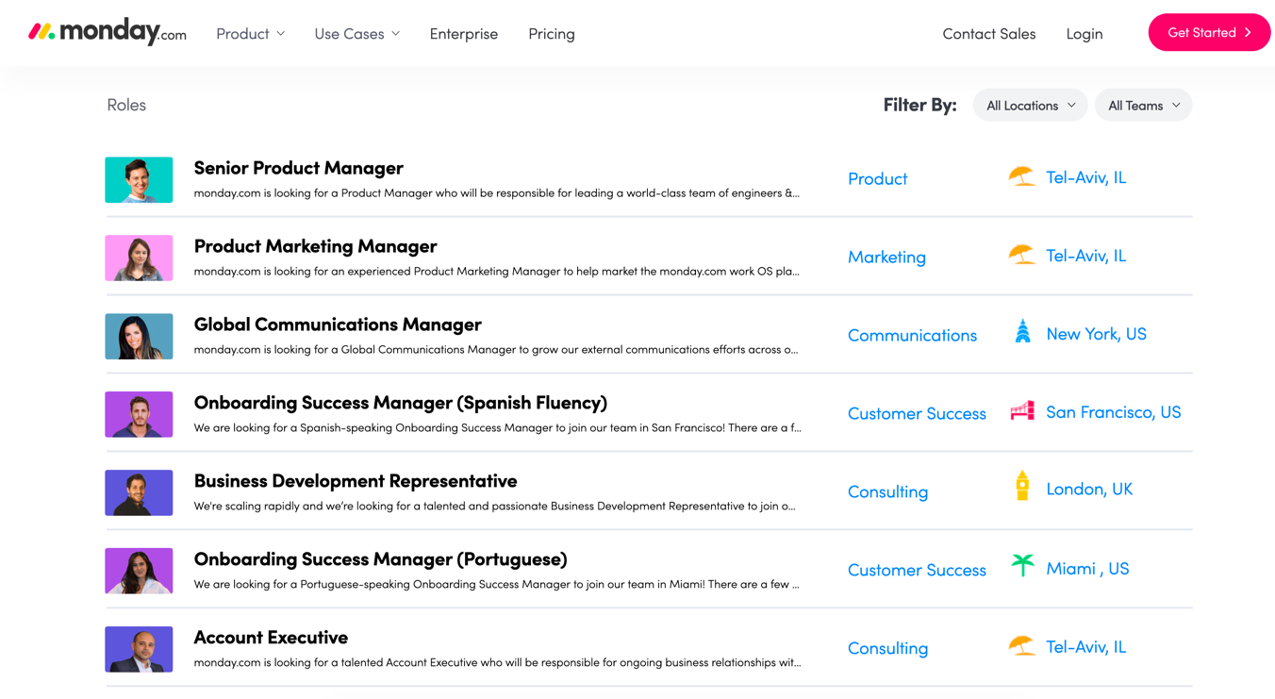
Task: Click the umbrella icon on the Account Executive row
Action: pos(1021,646)
